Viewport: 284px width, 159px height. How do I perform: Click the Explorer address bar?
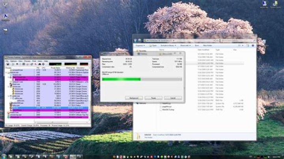point(179,41)
